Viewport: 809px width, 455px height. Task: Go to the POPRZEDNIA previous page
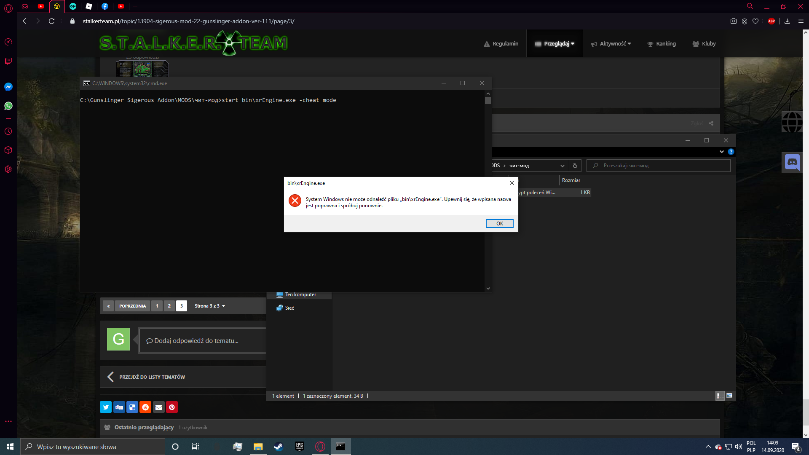132,306
